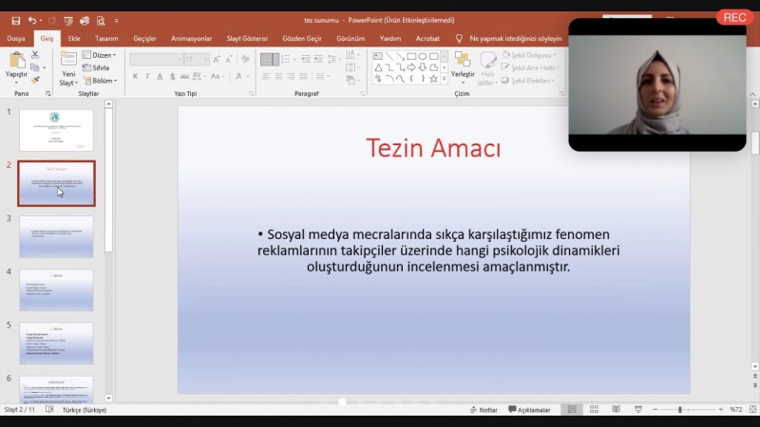
Task: Click fit slide to window icon
Action: pos(753,410)
